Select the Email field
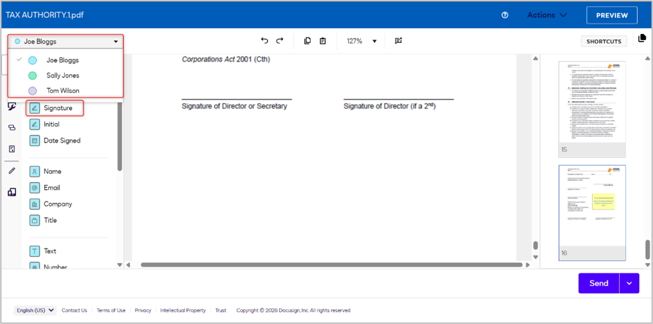The width and height of the screenshot is (653, 324). tap(45, 188)
